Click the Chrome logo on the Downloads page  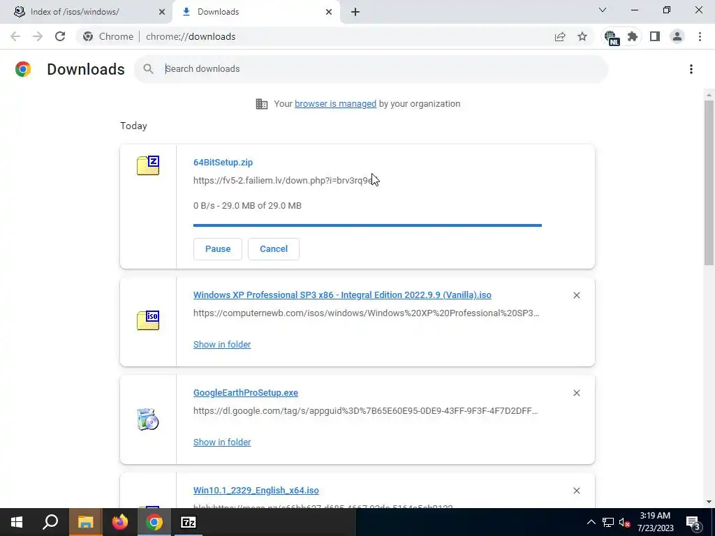(x=23, y=69)
